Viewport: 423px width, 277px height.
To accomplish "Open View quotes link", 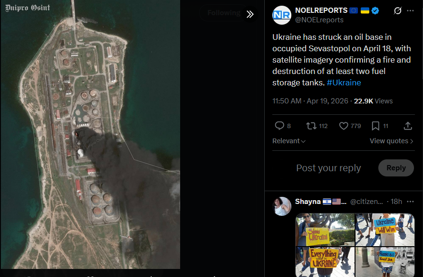I will click(x=391, y=141).
